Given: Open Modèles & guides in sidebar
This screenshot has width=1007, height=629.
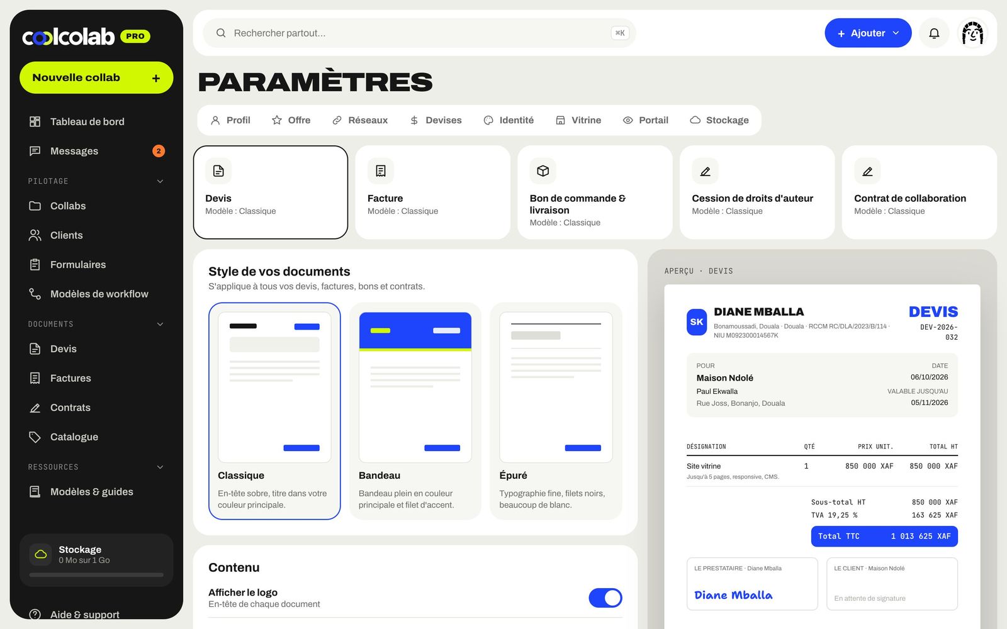Looking at the screenshot, I should tap(96, 492).
